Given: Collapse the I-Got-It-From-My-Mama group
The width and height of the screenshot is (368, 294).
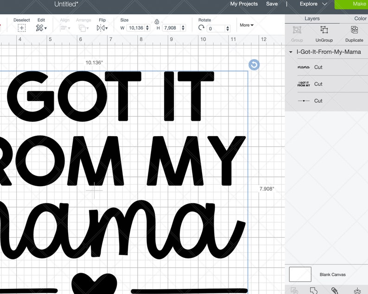Looking at the screenshot, I should click(x=291, y=52).
